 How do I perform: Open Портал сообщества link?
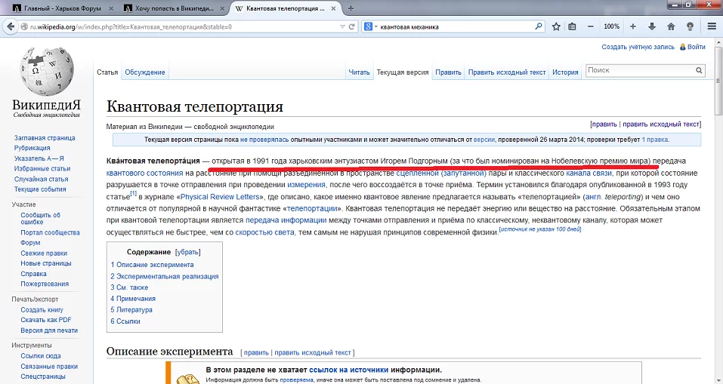[51, 232]
